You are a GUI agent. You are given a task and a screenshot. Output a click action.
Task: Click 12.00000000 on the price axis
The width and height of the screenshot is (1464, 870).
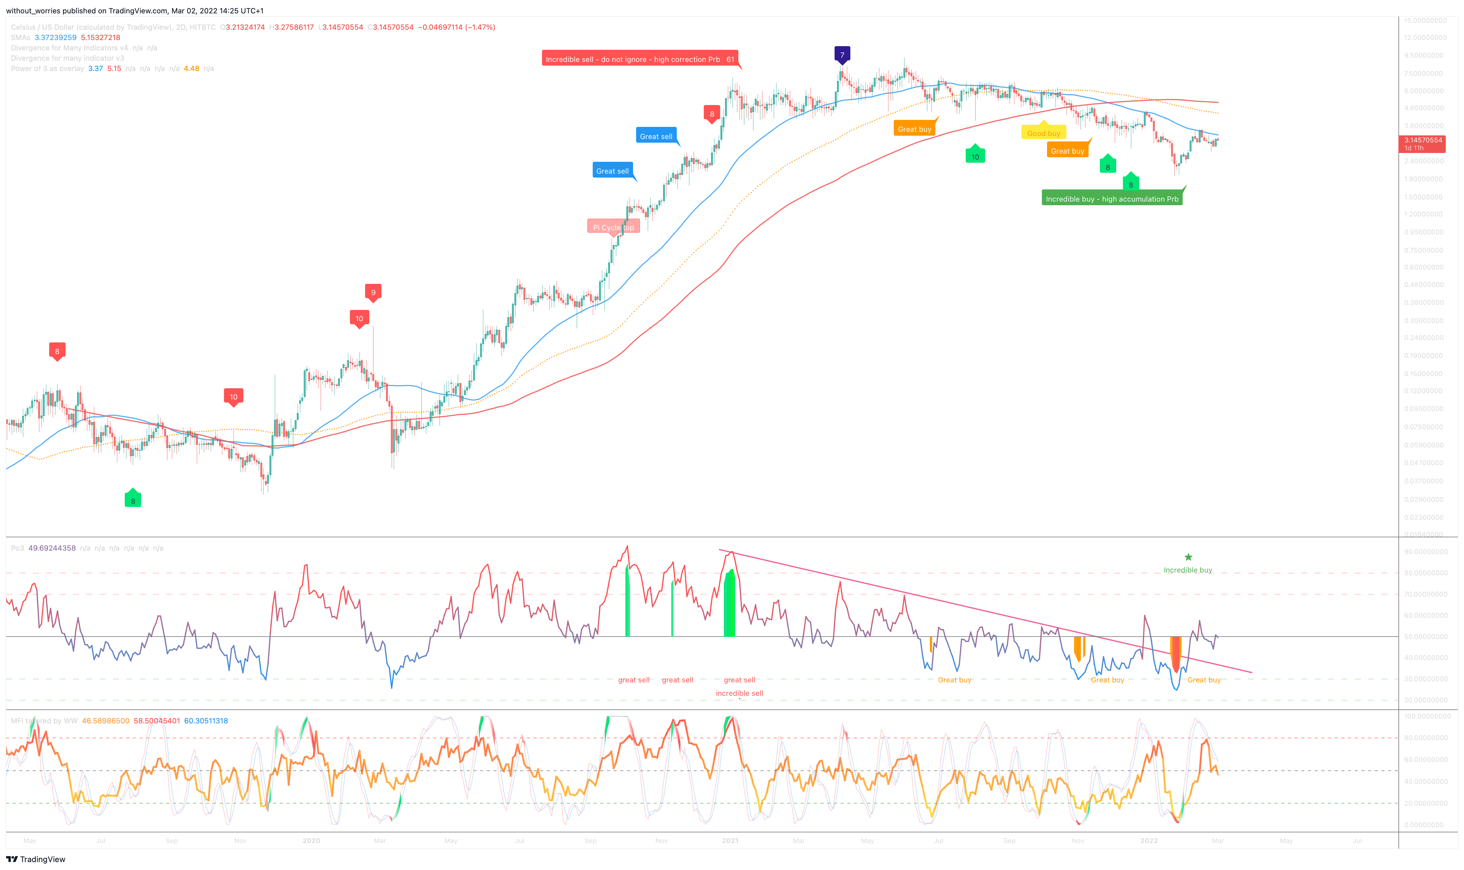tap(1425, 37)
